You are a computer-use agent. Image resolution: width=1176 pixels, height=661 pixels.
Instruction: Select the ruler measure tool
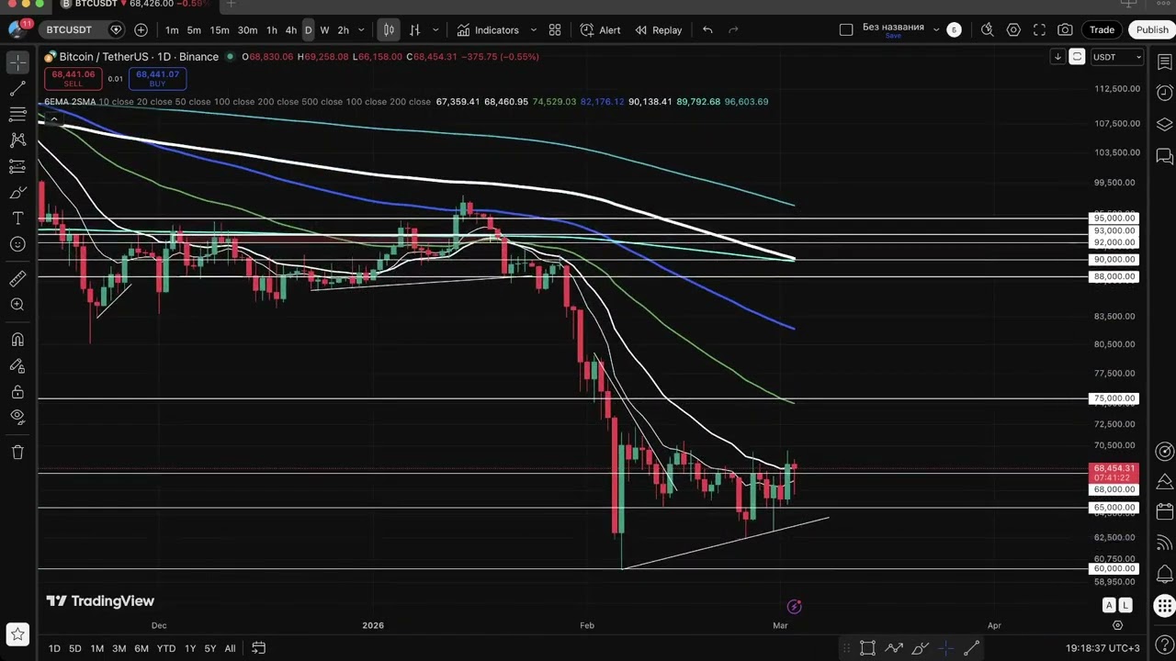tap(17, 278)
